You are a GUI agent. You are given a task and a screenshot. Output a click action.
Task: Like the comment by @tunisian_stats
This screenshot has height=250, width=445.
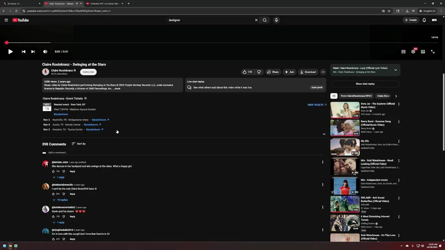coord(54,172)
